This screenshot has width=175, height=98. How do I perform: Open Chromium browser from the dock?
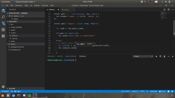(13, 96)
